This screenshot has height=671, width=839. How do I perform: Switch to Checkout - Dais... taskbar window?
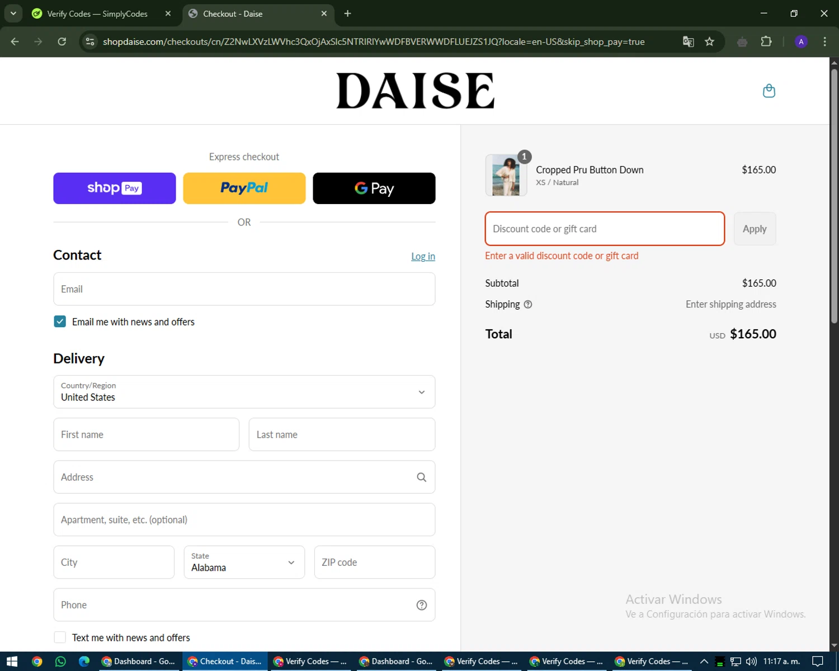(x=225, y=661)
